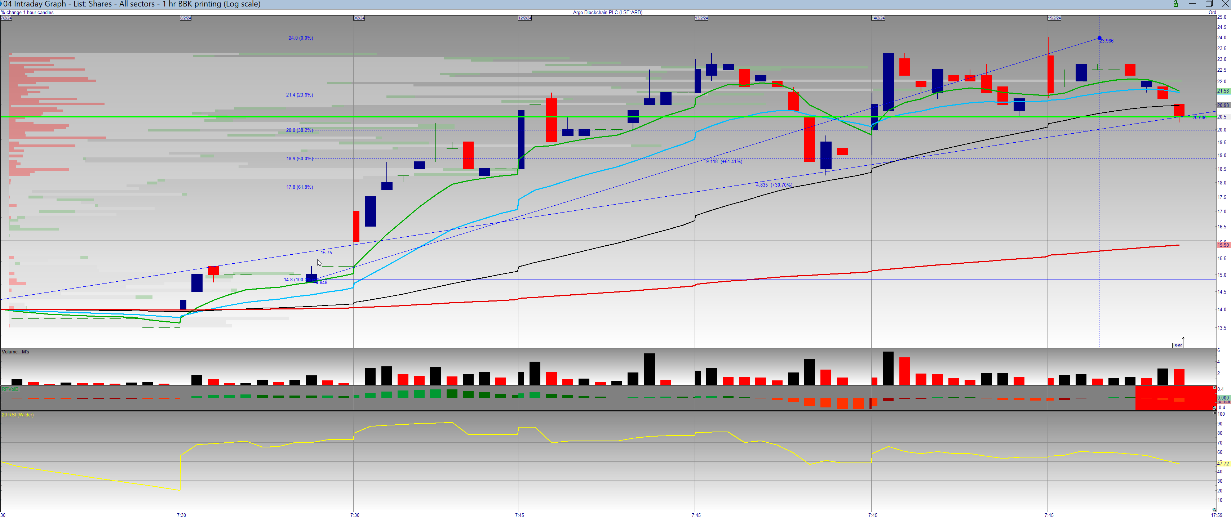Click the 15:59 time marker label
Viewport: 1231px width, 518px height.
(1178, 346)
